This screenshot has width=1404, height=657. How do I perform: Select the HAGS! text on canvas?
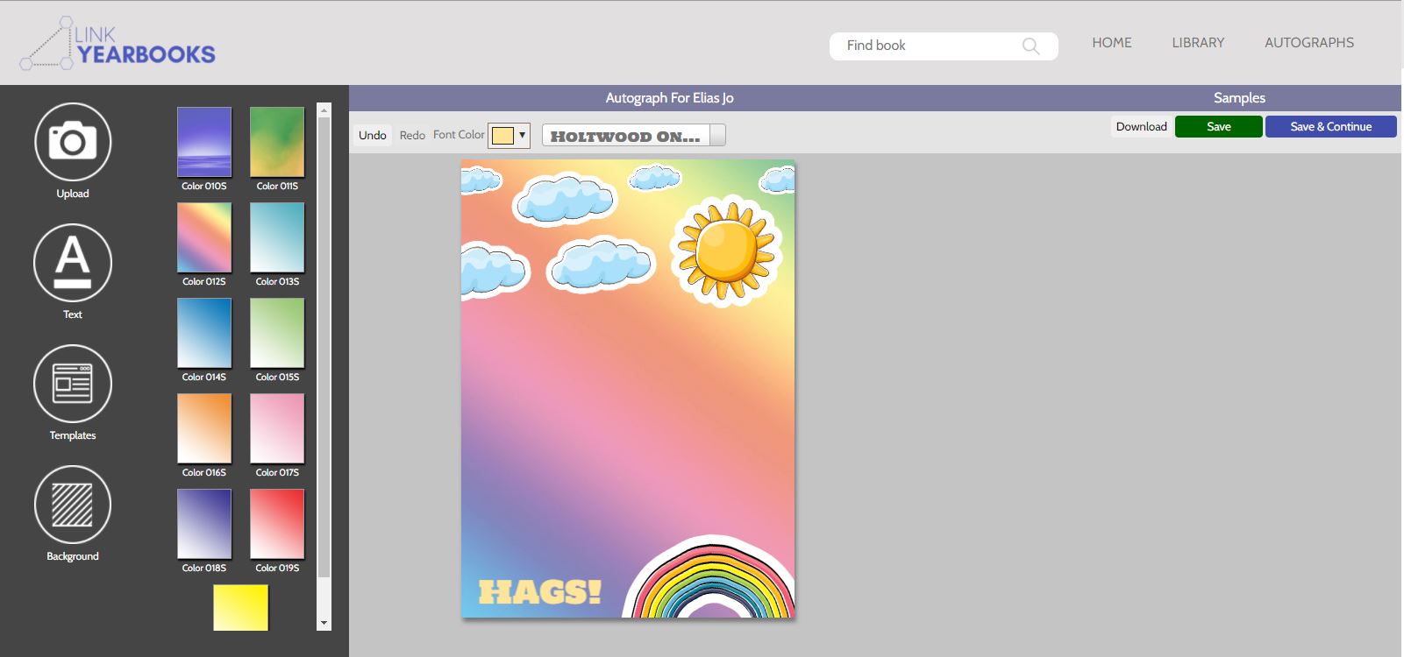(x=539, y=592)
